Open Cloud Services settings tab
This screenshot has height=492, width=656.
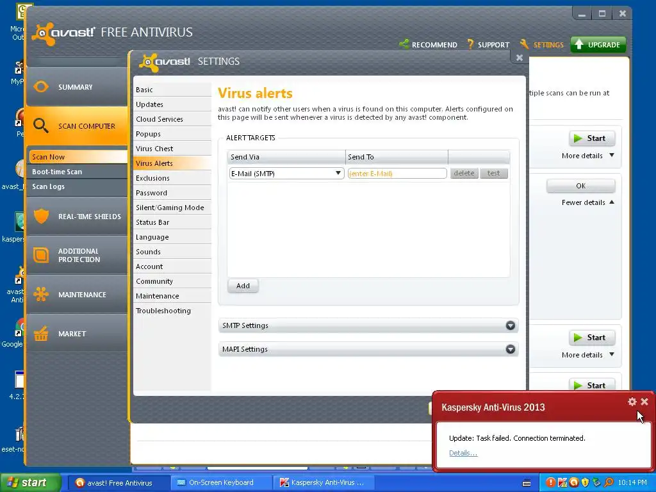(172, 119)
